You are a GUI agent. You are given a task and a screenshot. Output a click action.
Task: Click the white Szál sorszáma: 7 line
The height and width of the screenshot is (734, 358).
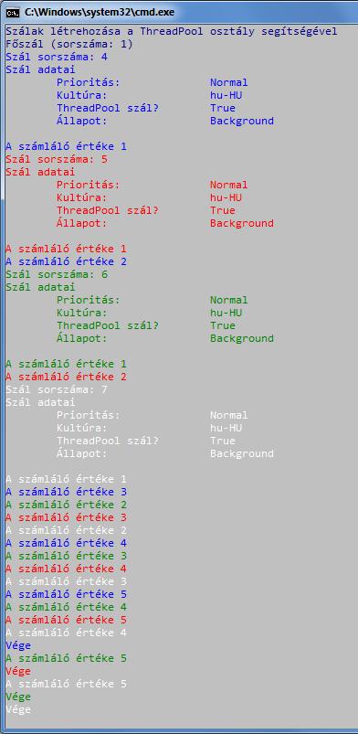click(x=57, y=390)
